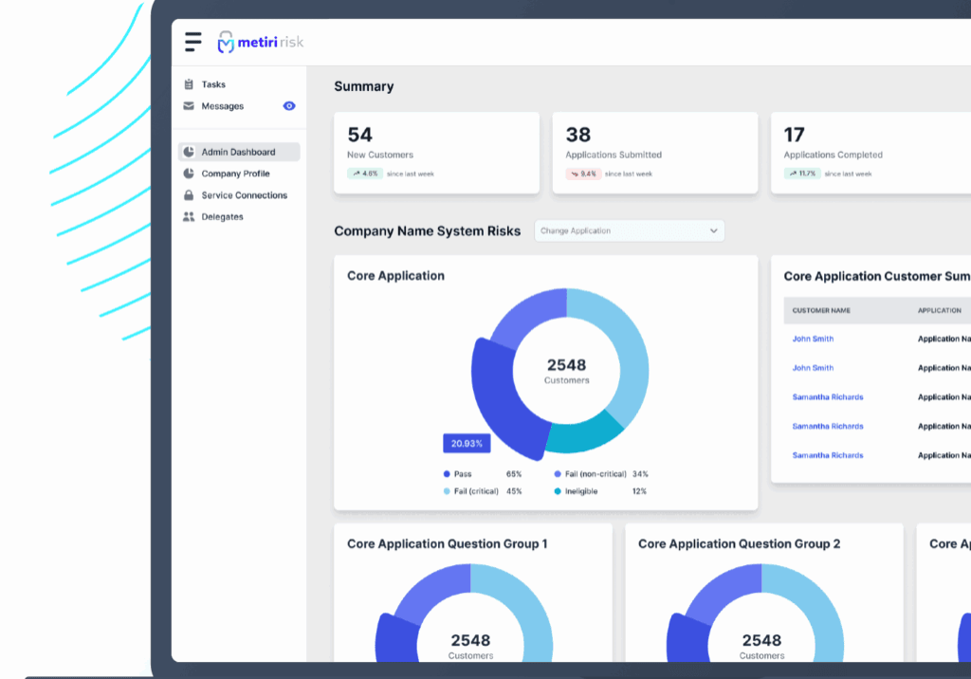Toggle the Messages eye visibility icon
The image size is (971, 679).
click(289, 106)
